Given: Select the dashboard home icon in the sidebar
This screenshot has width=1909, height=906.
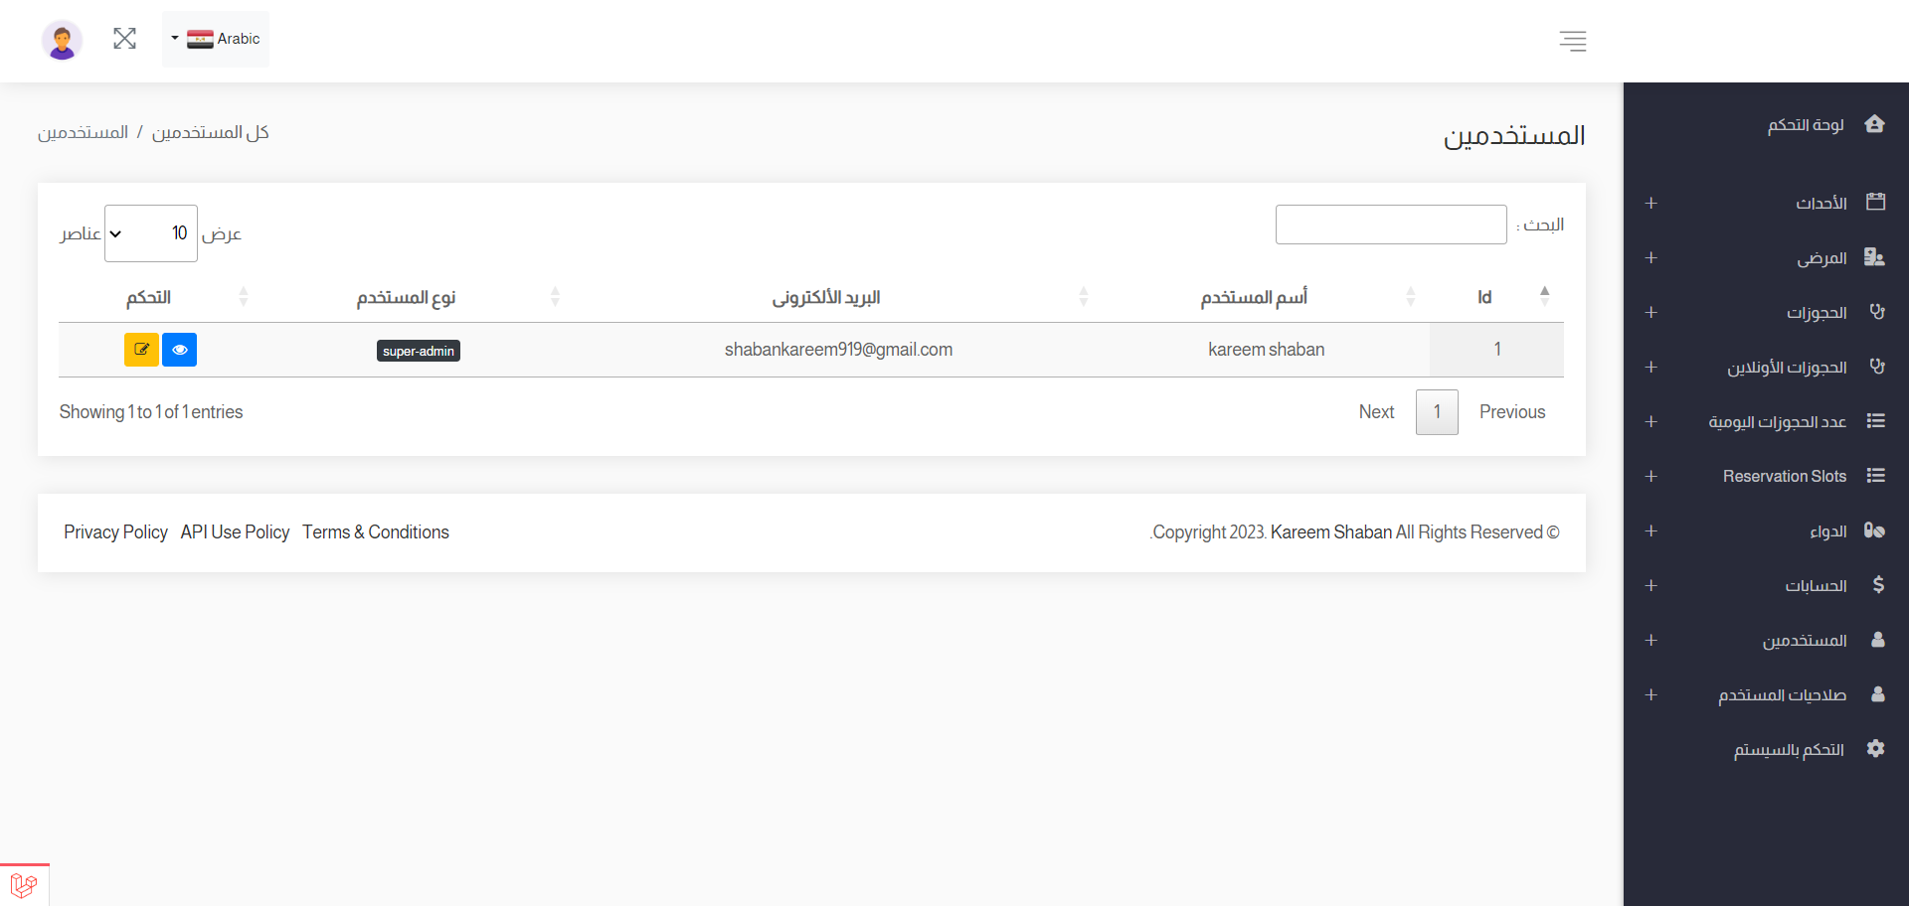Looking at the screenshot, I should [1876, 123].
